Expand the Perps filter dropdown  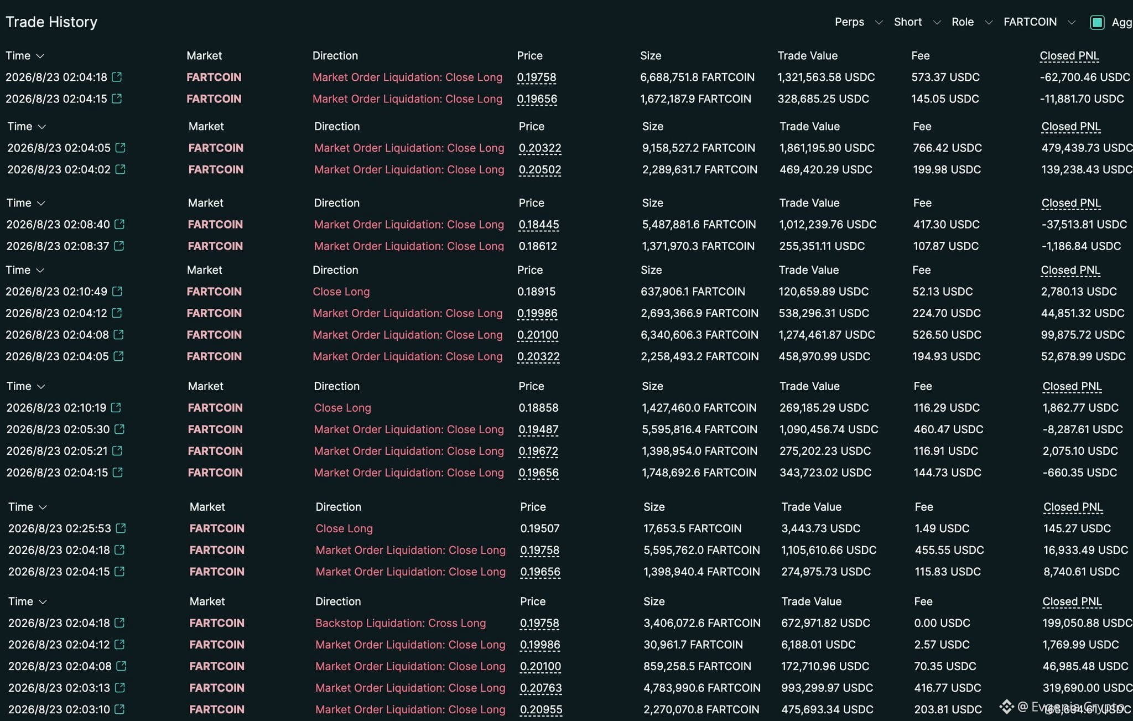tap(858, 22)
